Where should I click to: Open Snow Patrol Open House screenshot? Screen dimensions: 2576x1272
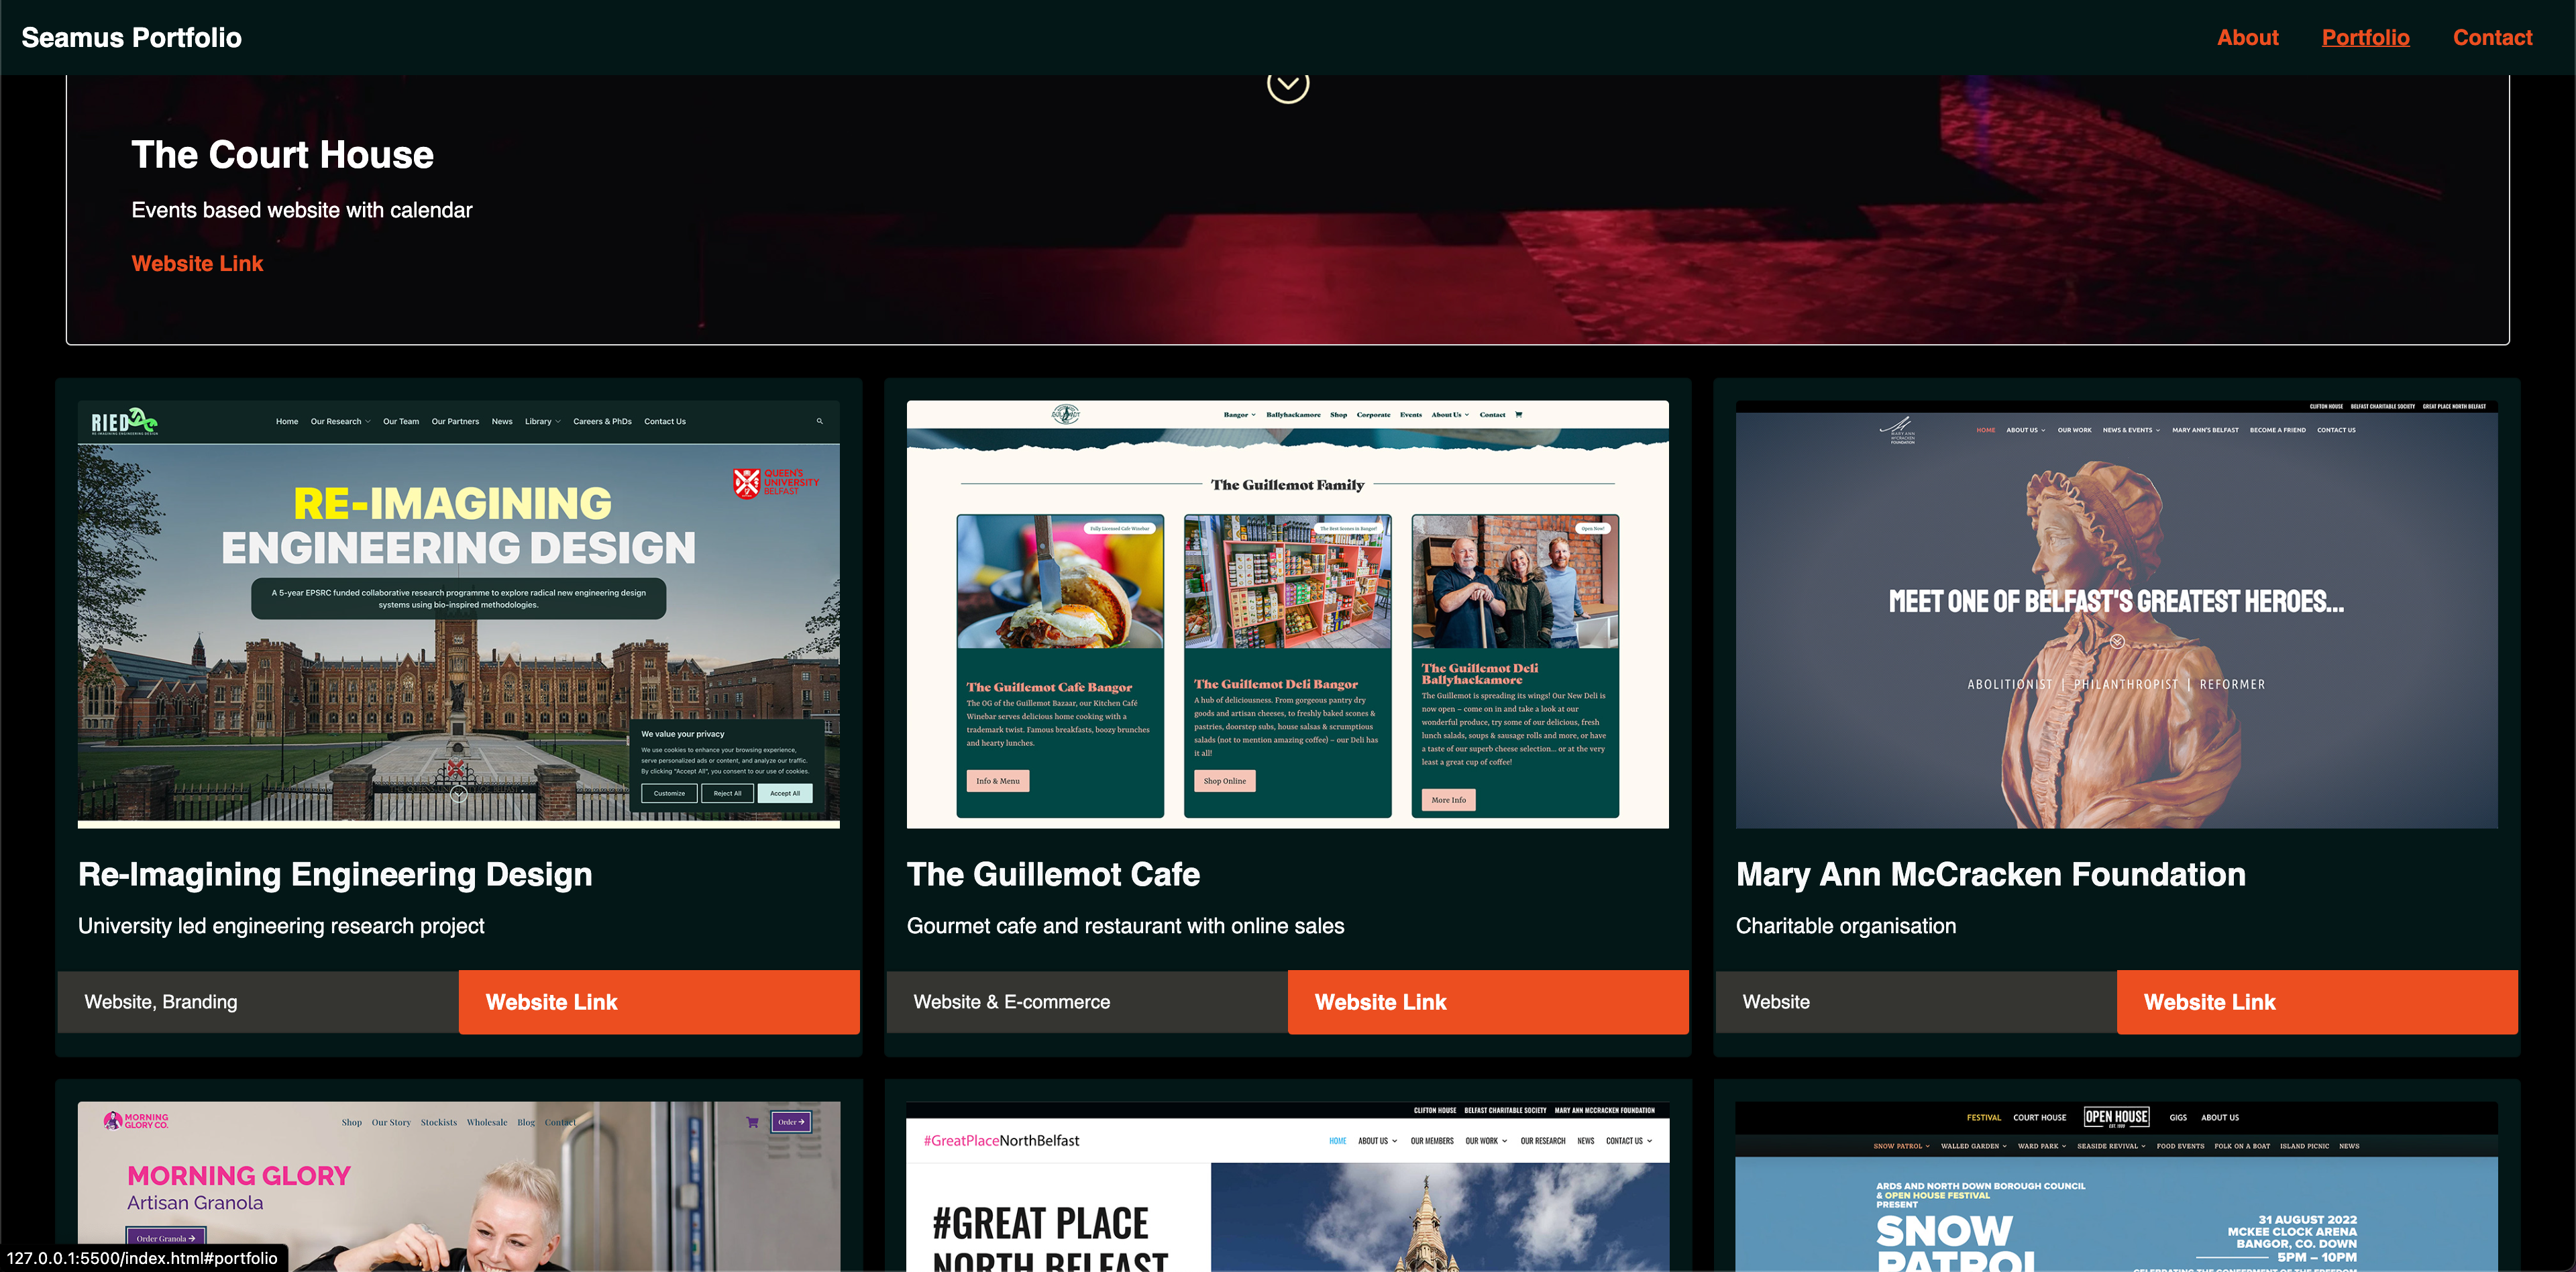pos(2116,1186)
